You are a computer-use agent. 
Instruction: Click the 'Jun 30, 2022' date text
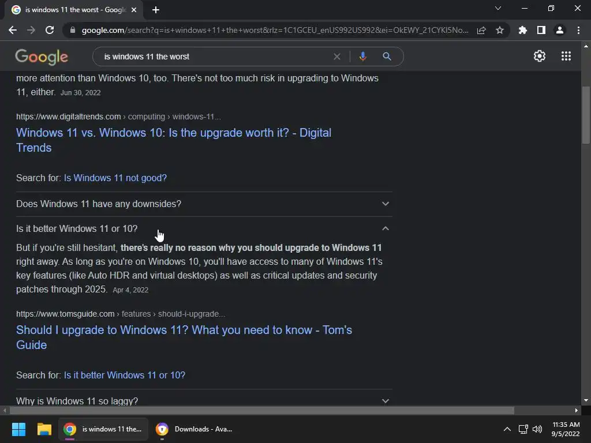coord(80,93)
